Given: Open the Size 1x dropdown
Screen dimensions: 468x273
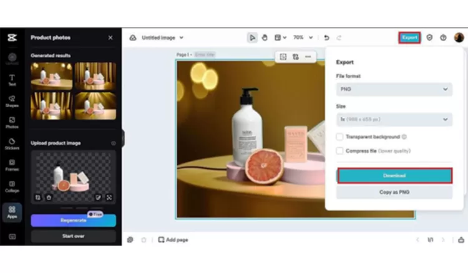Looking at the screenshot, I should point(394,119).
